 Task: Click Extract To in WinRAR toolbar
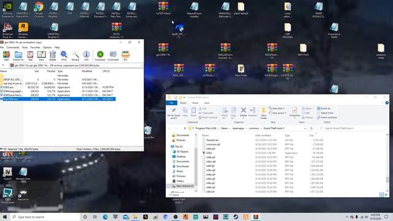pyautogui.click(x=18, y=56)
